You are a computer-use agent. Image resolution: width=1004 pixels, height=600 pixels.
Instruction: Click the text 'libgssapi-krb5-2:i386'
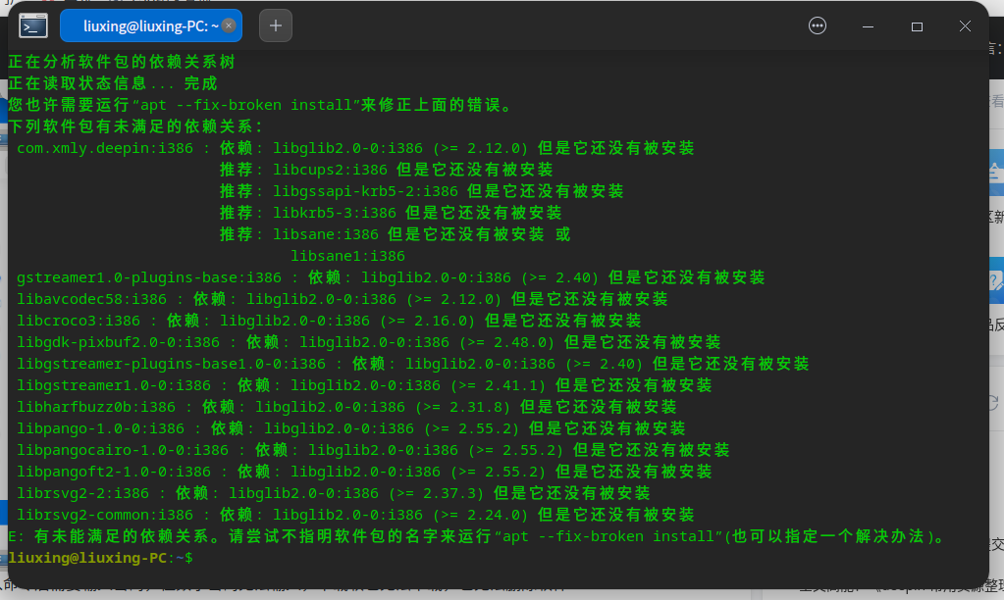[366, 191]
